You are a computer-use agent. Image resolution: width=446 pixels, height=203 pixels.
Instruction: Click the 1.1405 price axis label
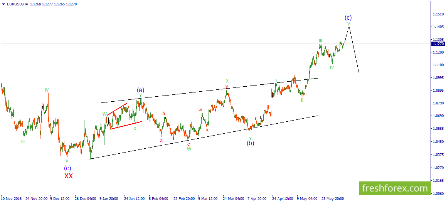click(x=438, y=27)
